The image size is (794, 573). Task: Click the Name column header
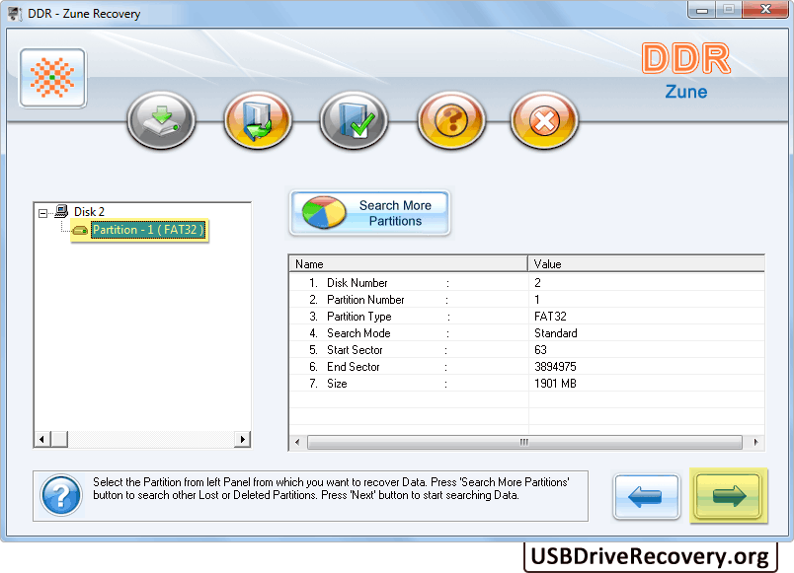pos(408,264)
